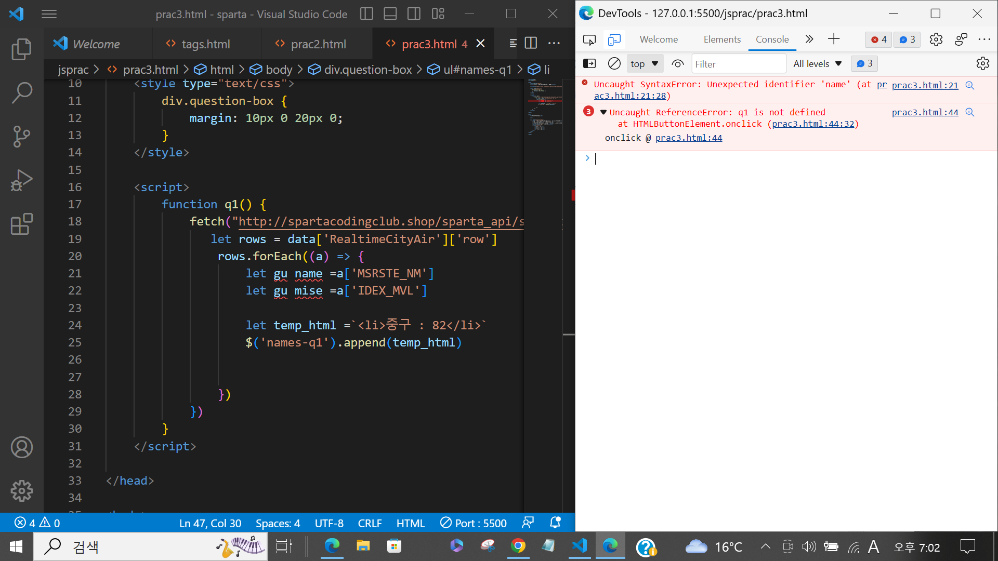Open the Run and Debug view
Image resolution: width=998 pixels, height=561 pixels.
[21, 180]
